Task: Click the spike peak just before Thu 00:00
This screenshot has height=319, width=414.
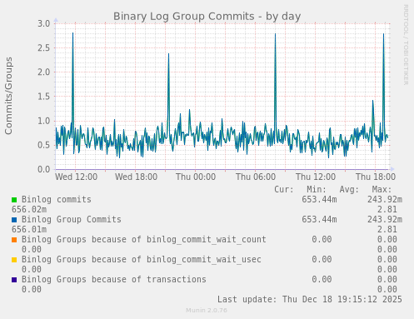Action: (168, 54)
